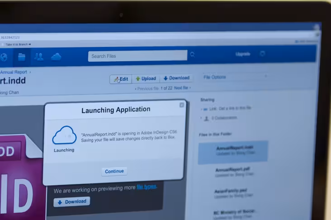
Task: Click Continue in the launching dialog
Action: pyautogui.click(x=114, y=171)
